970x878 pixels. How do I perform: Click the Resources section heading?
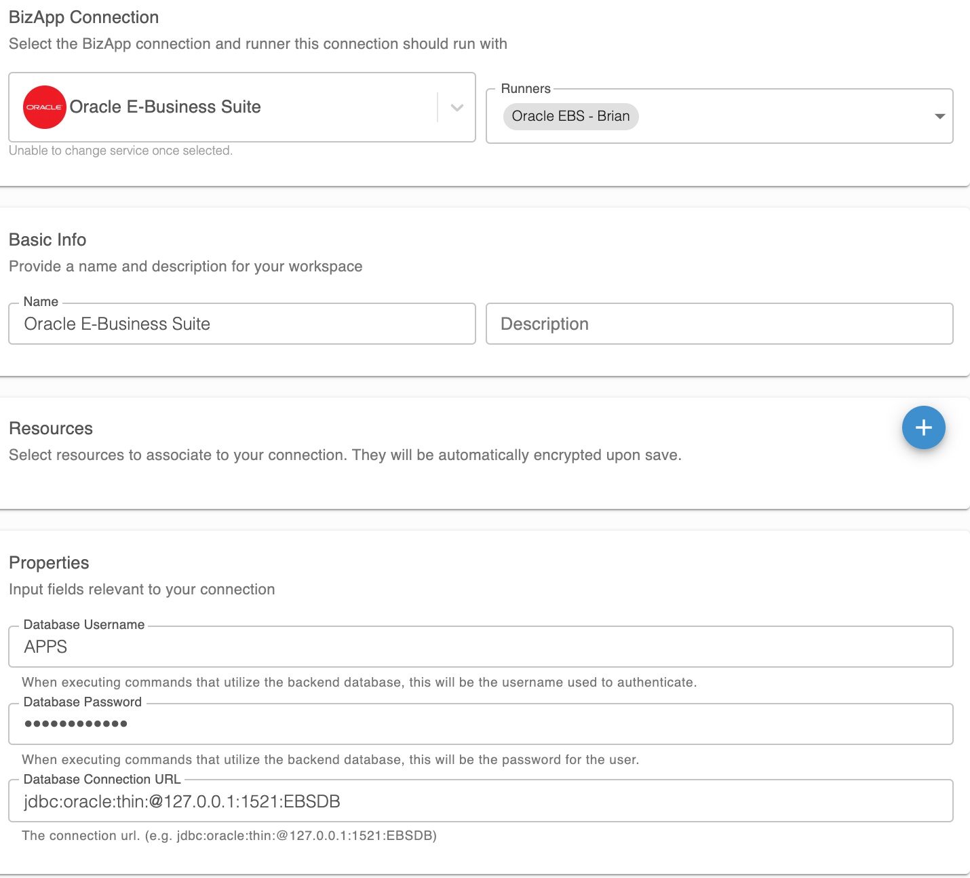click(x=51, y=429)
